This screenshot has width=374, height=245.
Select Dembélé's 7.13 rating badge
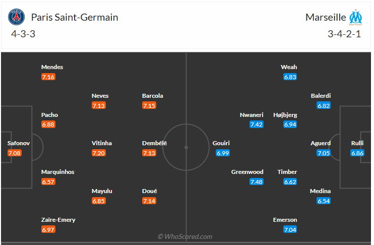(150, 153)
